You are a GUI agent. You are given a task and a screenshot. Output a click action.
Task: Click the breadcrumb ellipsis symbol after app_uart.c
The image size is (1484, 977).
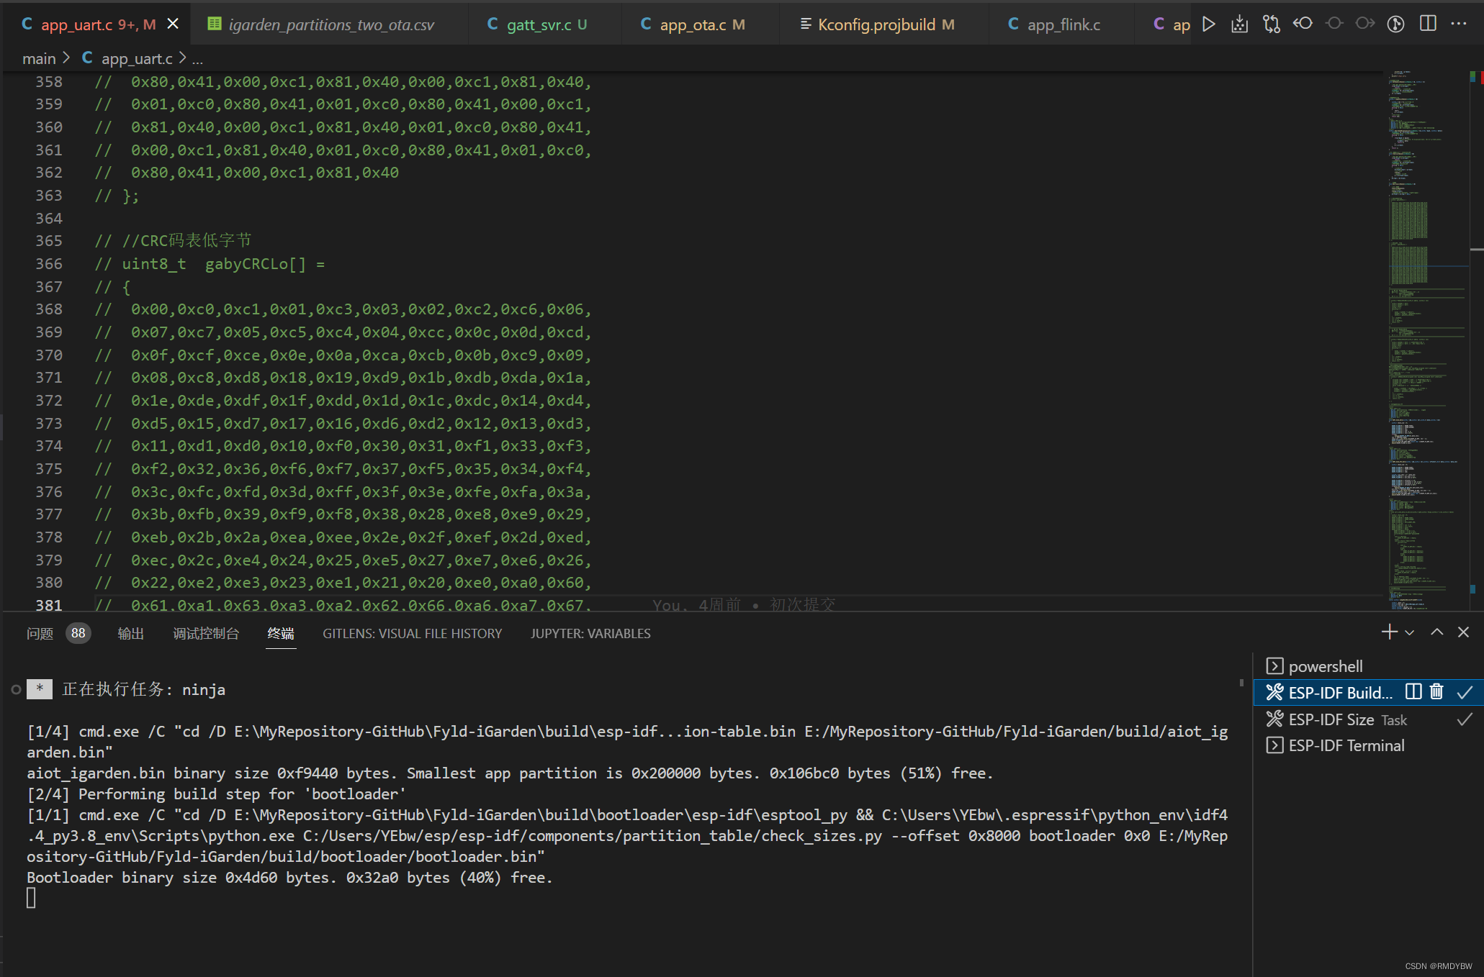(197, 59)
